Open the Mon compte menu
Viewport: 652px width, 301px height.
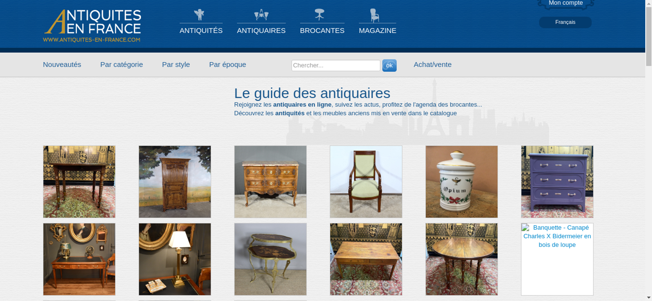tap(566, 3)
